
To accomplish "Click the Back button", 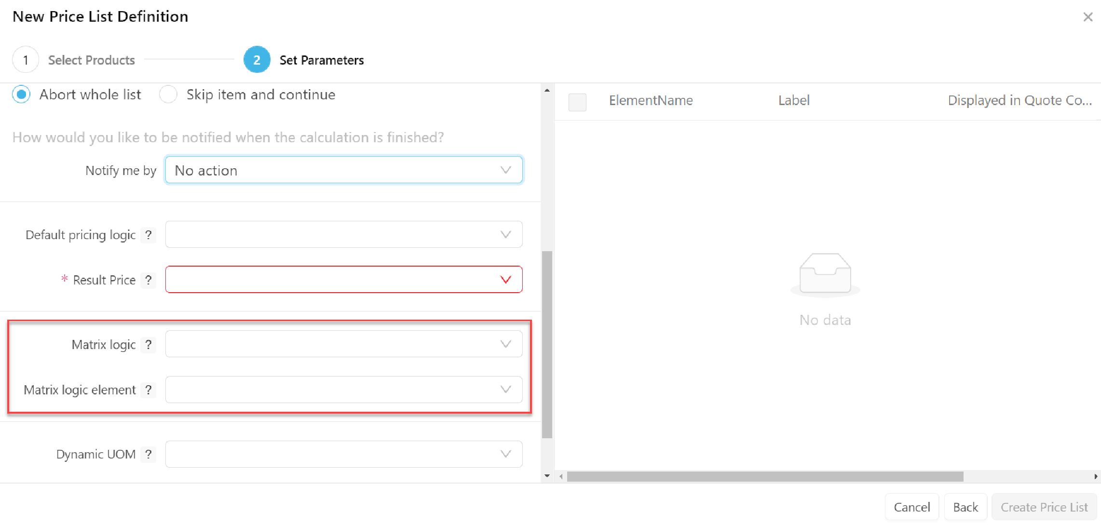I will pyautogui.click(x=965, y=507).
